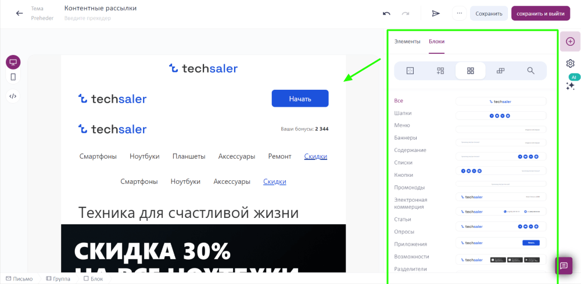Viewport: 581px width, 284px height.
Task: Open the chat support widget
Action: 564,265
